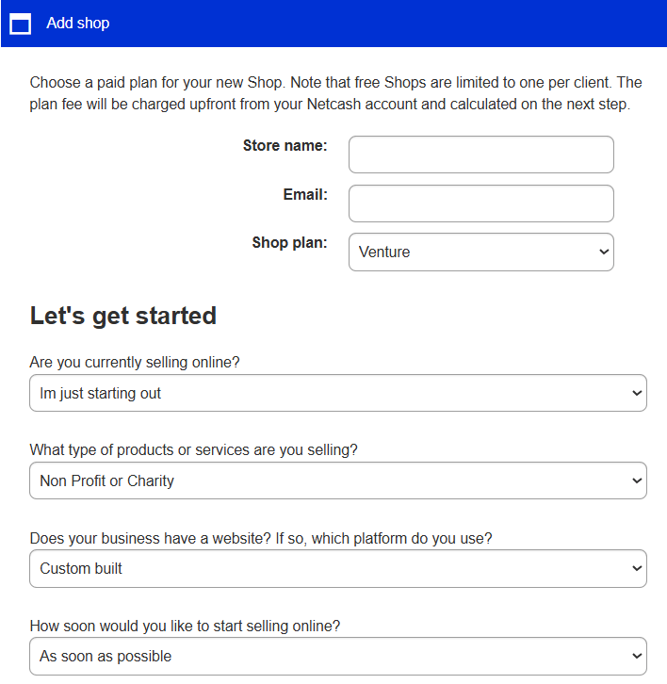Click the Let's get started heading
This screenshot has height=684, width=667.
pos(123,316)
